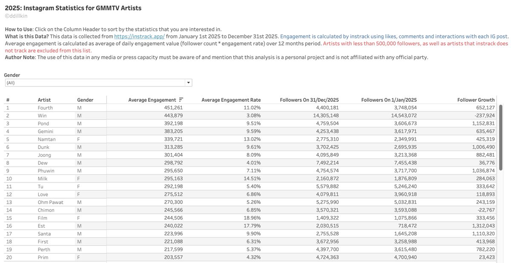The image size is (511, 263).
Task: Select artist name Gemini
Action: (x=46, y=131)
